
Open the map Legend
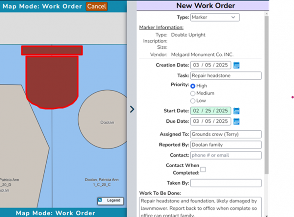110,201
